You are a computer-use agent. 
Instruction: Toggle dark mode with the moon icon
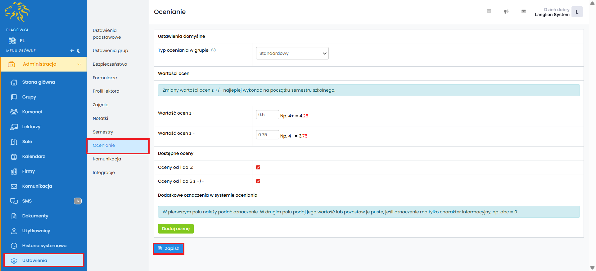click(x=79, y=50)
